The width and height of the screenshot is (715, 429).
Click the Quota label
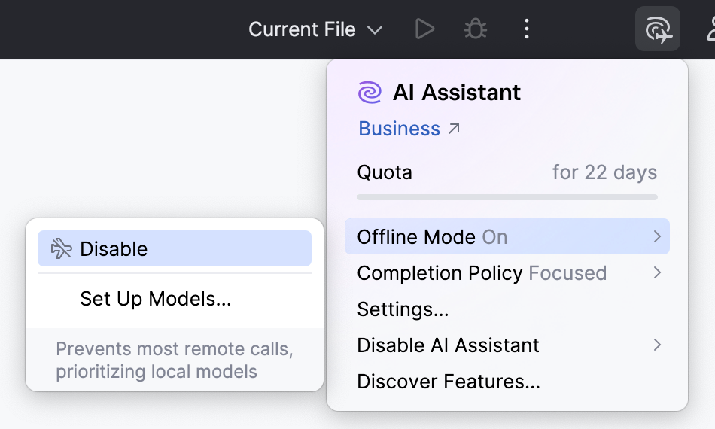click(385, 172)
